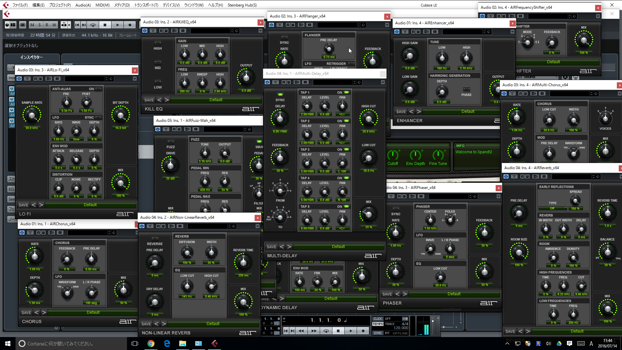Click the power bypass icon in AIRLo-Fi window
Image resolution: width=622 pixels, height=350 pixels.
pos(19,79)
